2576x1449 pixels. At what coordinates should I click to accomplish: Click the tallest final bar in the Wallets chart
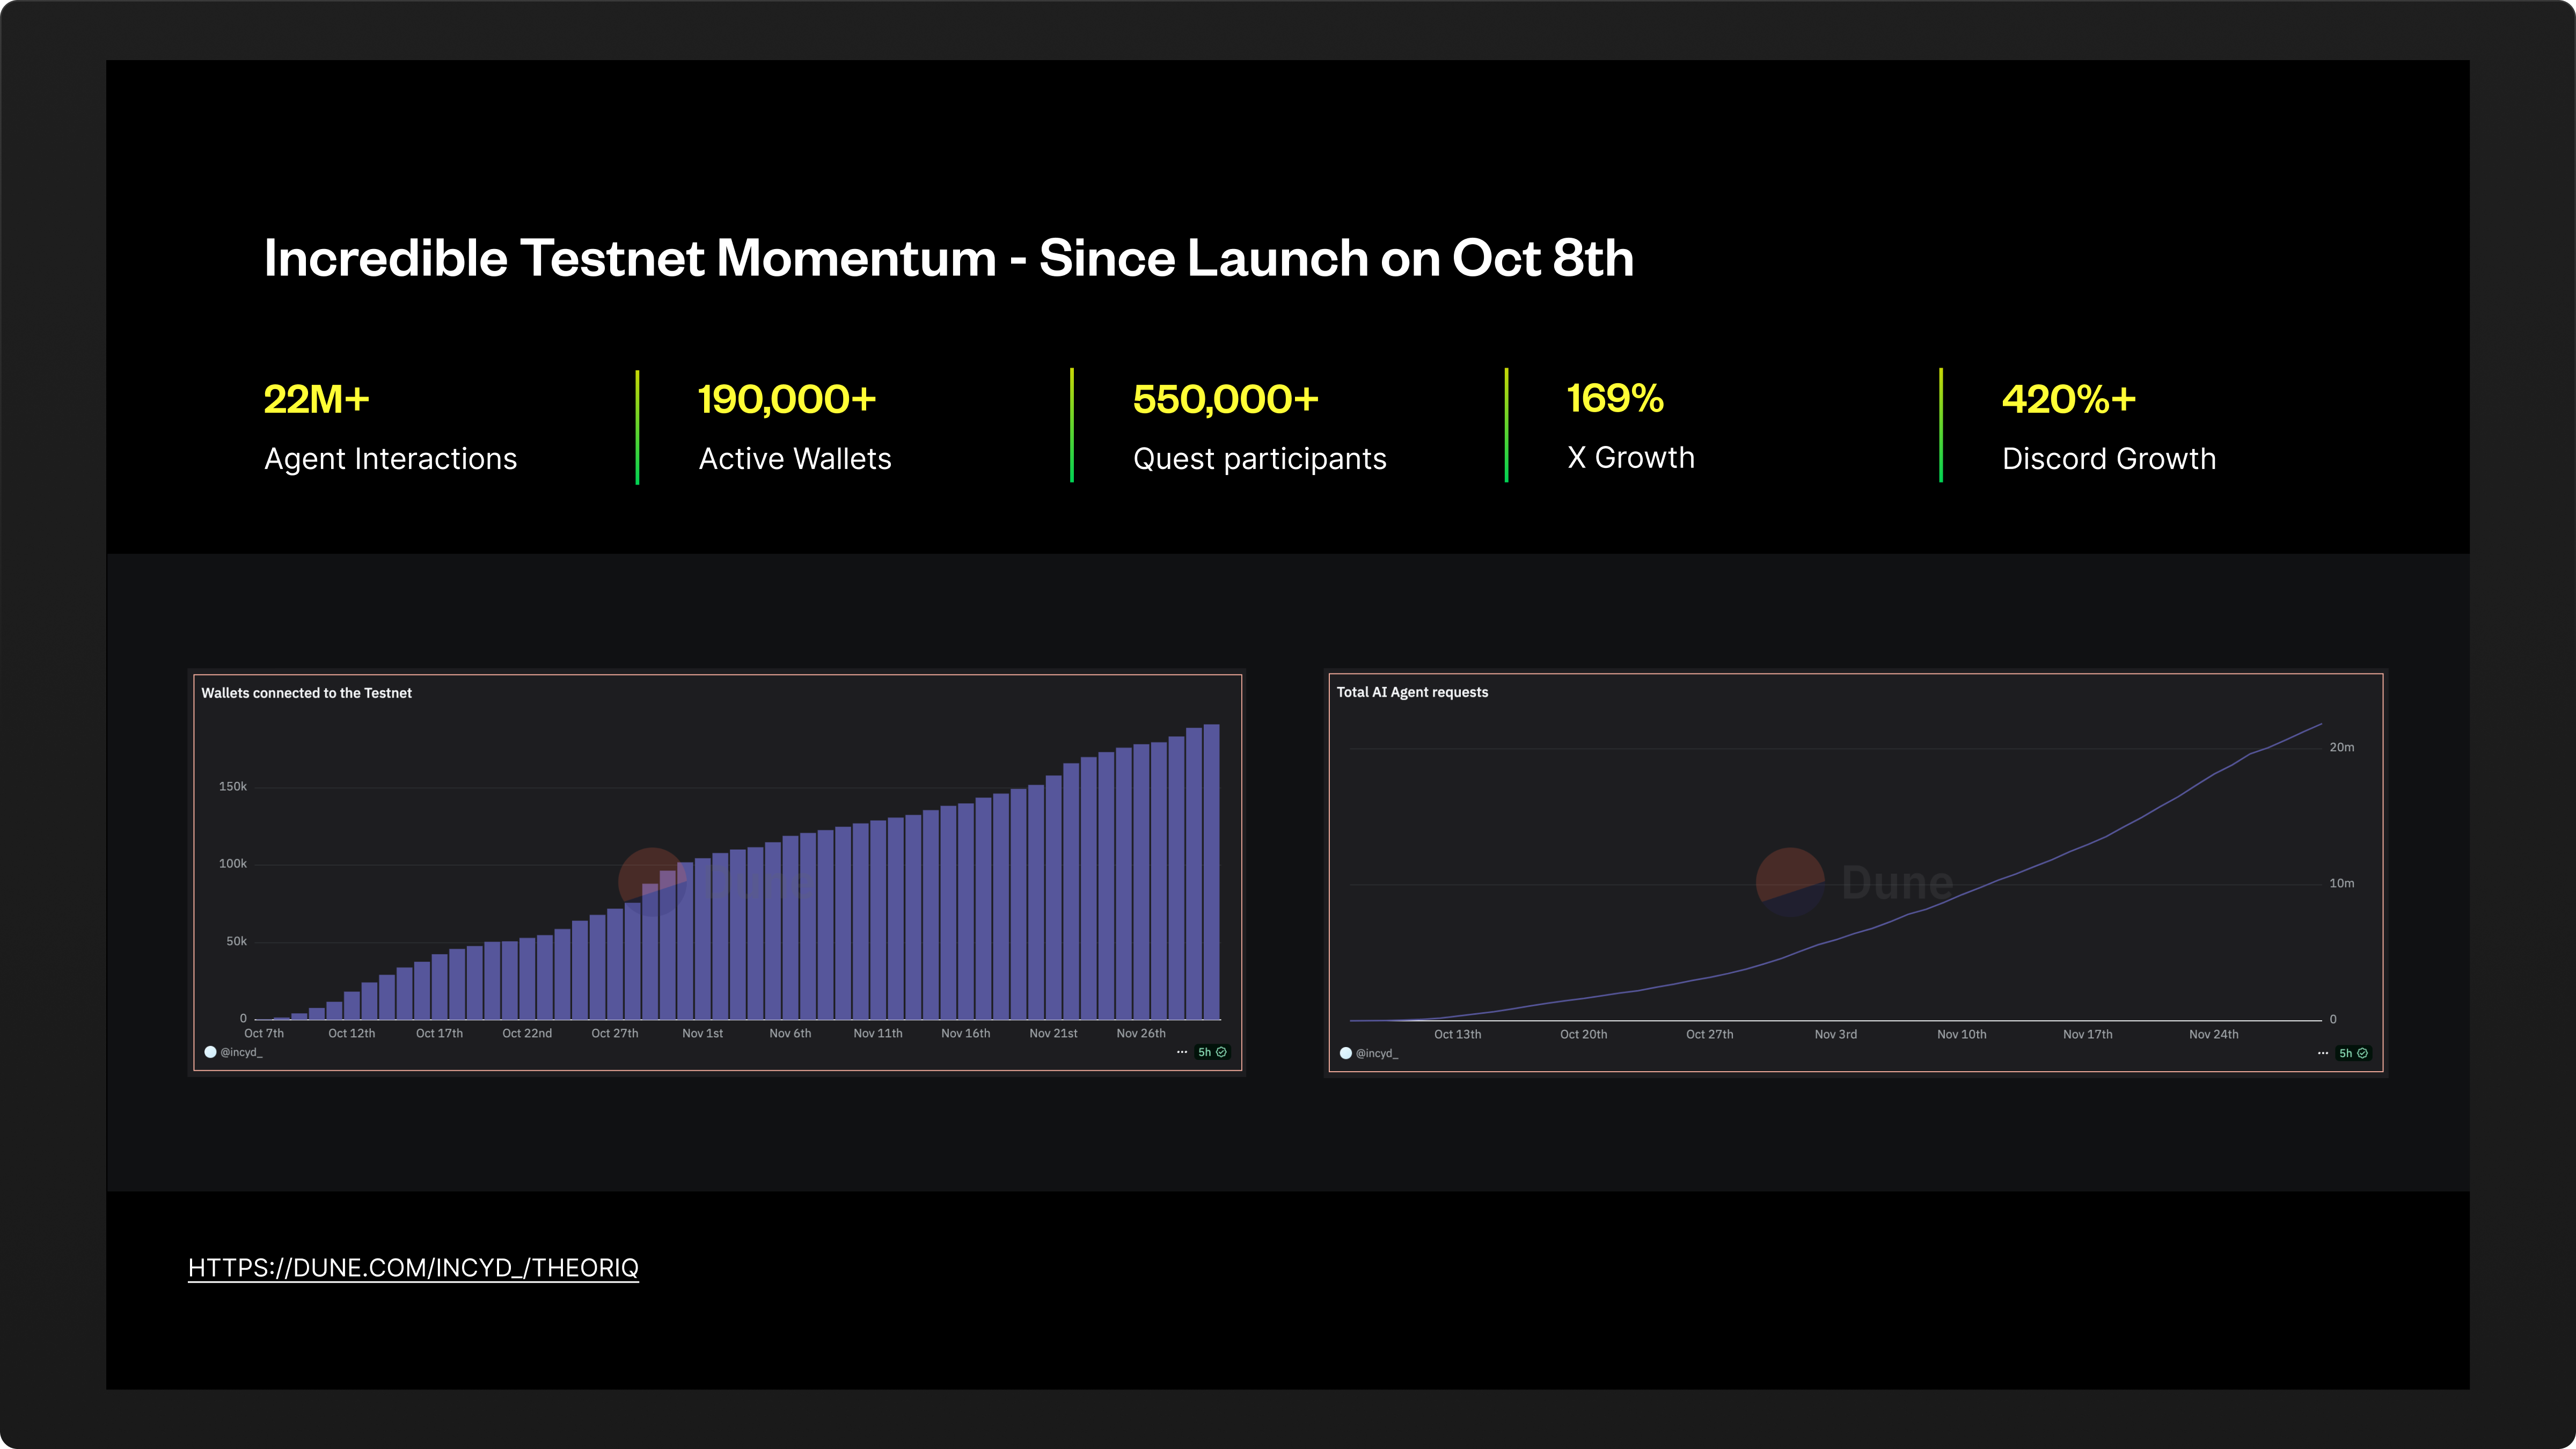coord(1211,872)
